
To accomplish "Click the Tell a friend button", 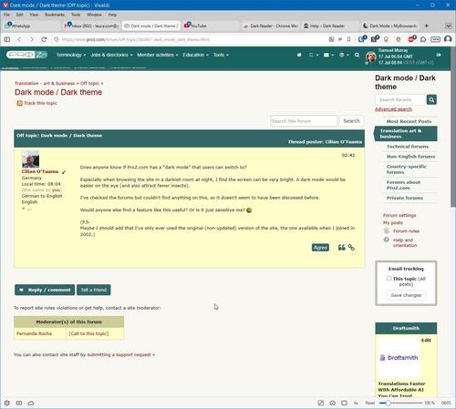I will [94, 290].
